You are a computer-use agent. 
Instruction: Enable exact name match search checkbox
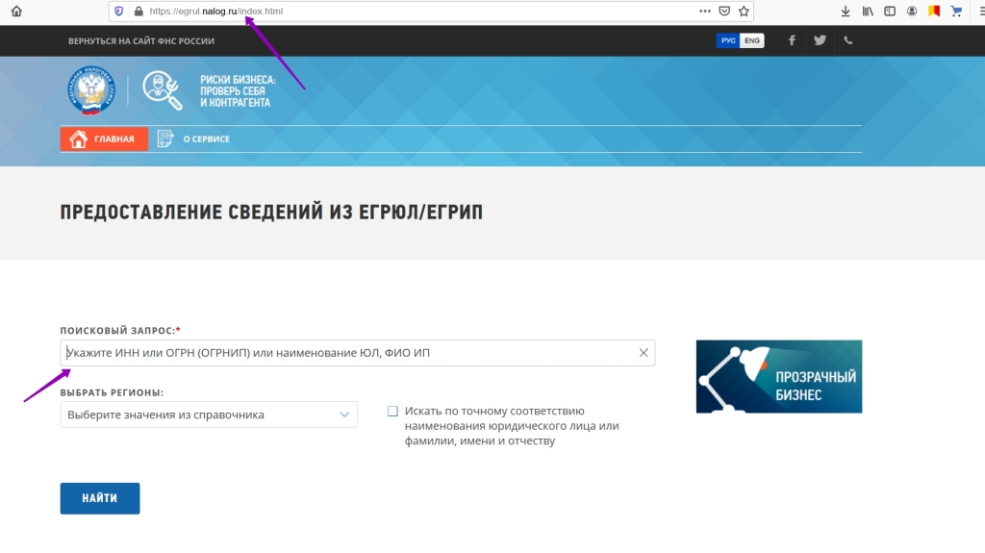[x=392, y=411]
